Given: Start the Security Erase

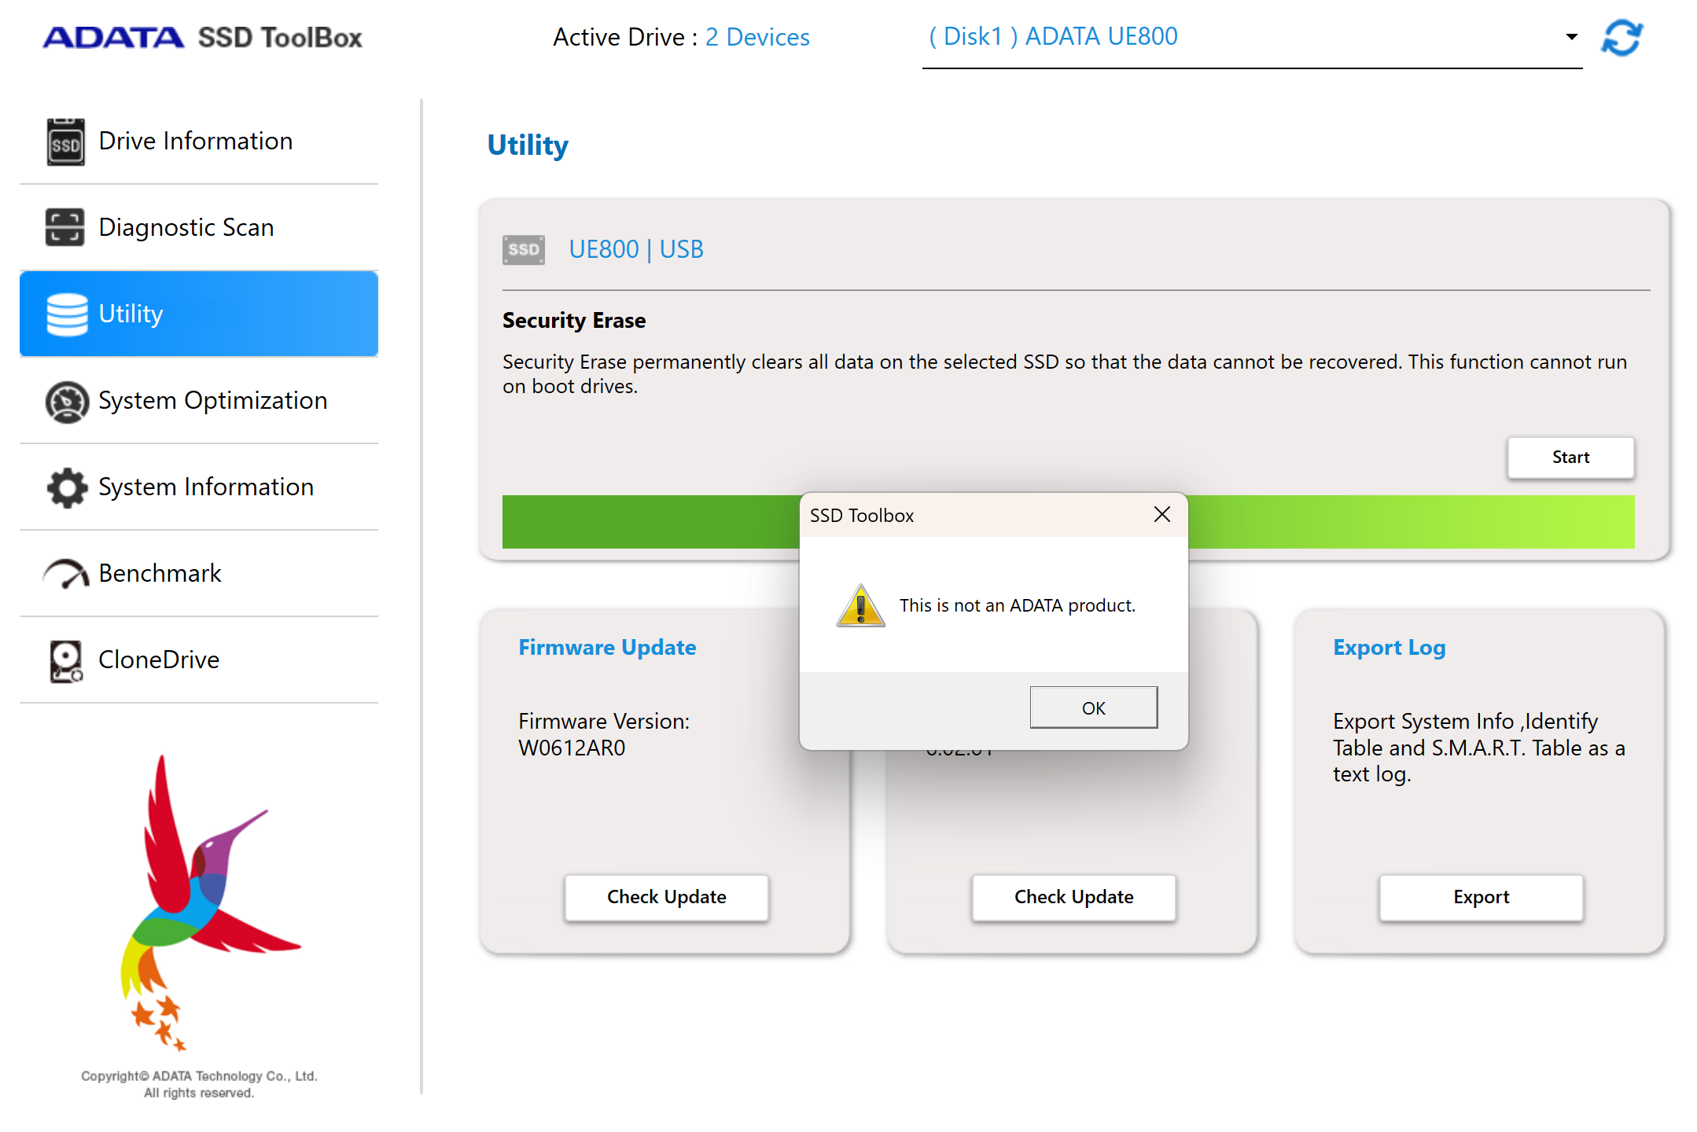Looking at the screenshot, I should click(x=1570, y=458).
